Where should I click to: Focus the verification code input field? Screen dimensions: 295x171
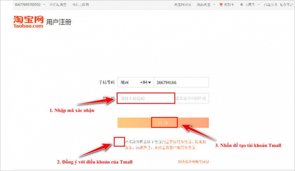point(146,98)
